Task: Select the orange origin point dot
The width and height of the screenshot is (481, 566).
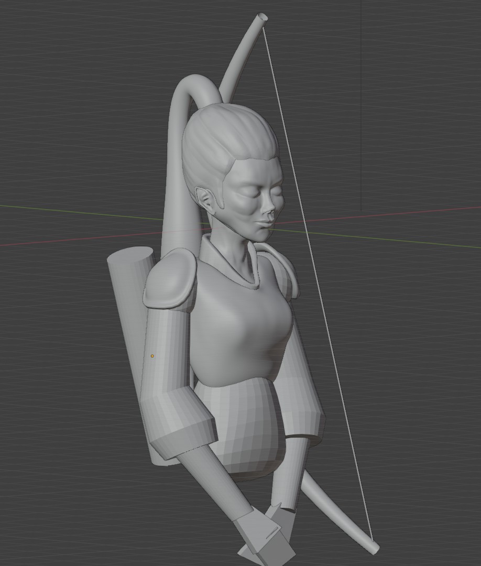Action: tap(152, 356)
